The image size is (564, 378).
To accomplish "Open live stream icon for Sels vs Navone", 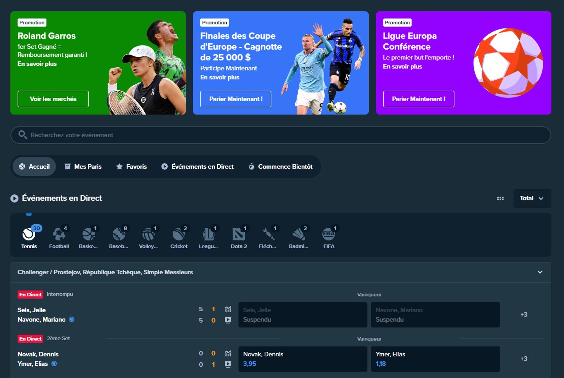I will [228, 320].
